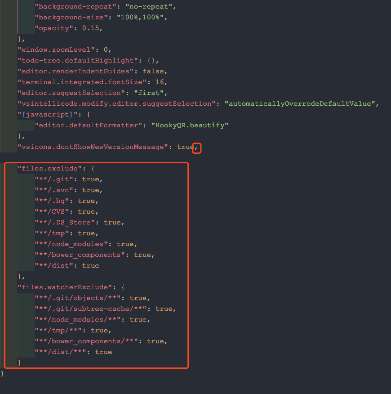Click the "todo-tree.defaultHighlight" key

pos(78,60)
